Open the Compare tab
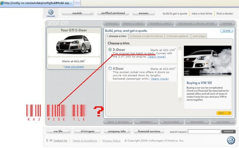The height and width of the screenshot is (148, 239). [227, 24]
